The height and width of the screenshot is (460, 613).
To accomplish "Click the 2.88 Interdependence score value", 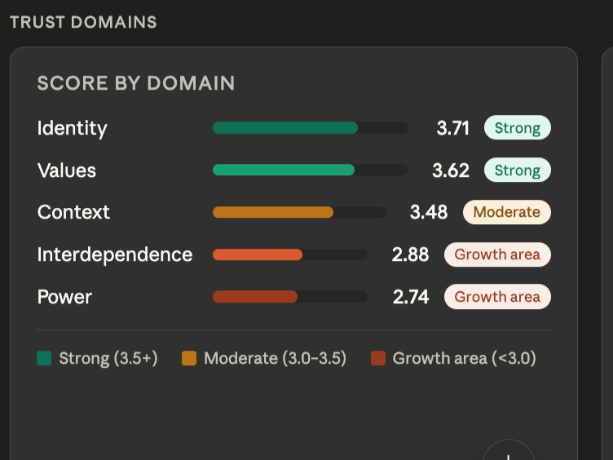I will click(411, 254).
